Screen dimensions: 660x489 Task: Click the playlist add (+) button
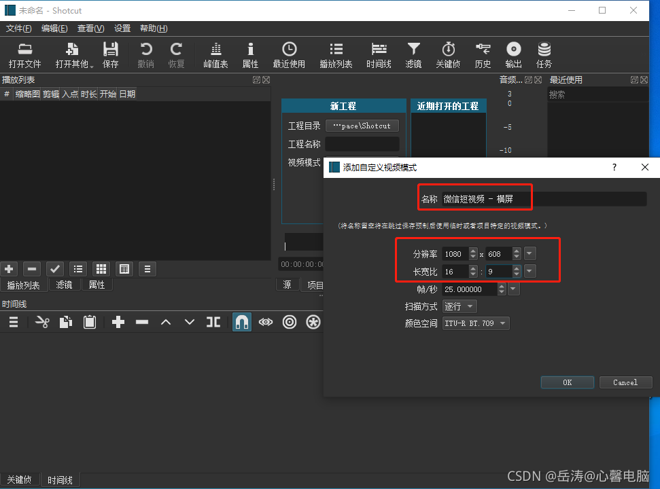pyautogui.click(x=10, y=269)
